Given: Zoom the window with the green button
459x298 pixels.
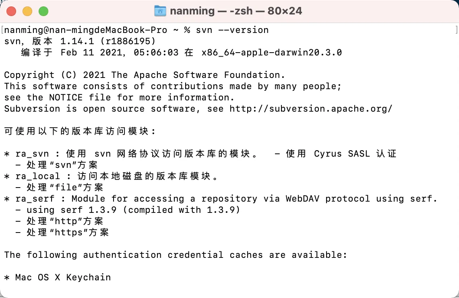Looking at the screenshot, I should (43, 11).
